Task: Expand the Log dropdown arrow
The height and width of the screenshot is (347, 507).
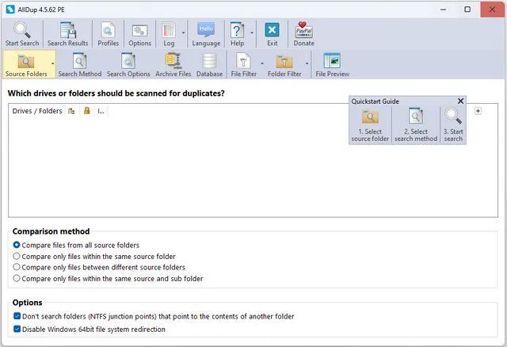Action: 183,33
